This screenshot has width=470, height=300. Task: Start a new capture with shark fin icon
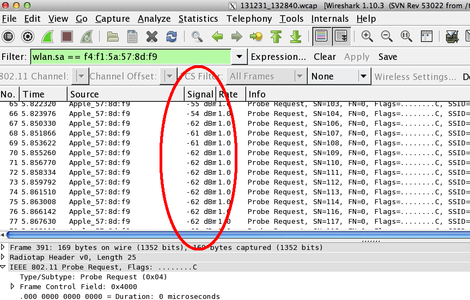(47, 36)
